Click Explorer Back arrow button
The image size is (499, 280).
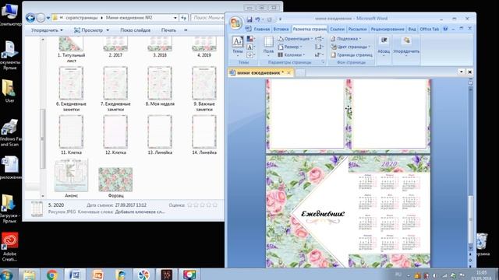pyautogui.click(x=30, y=18)
